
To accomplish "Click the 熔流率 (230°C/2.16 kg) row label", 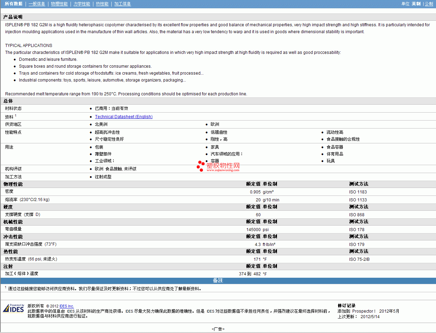I will click(27, 200).
